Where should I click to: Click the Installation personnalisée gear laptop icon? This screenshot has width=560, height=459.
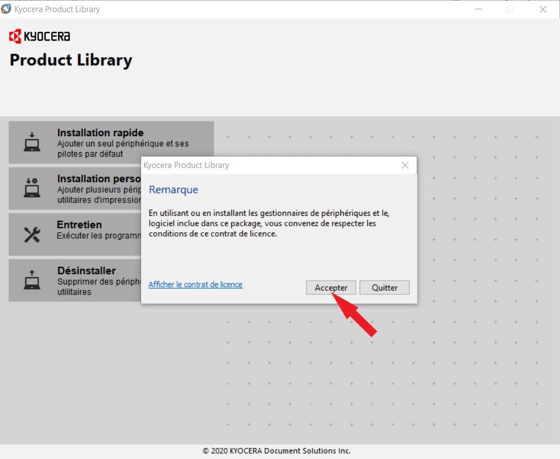[x=32, y=188]
